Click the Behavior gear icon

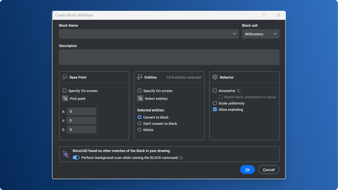(215, 77)
